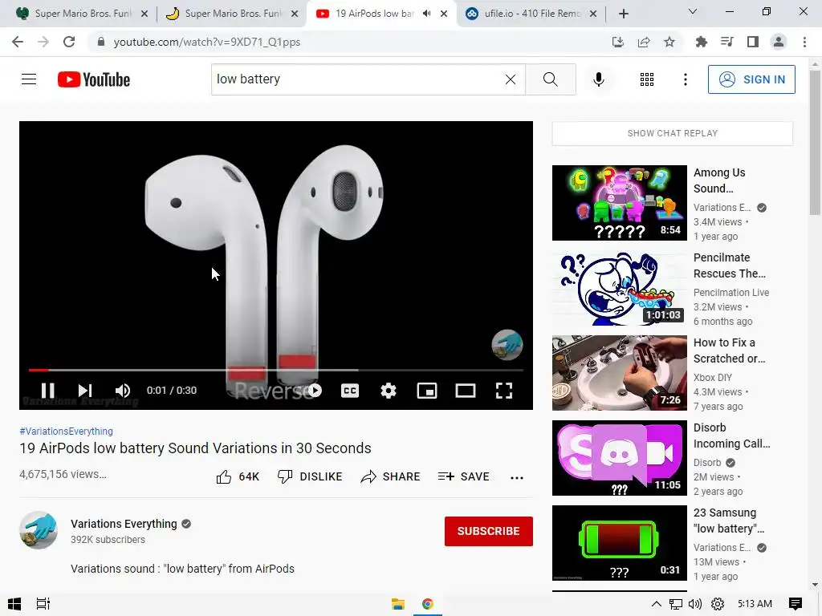Mute the video volume
Image resolution: width=822 pixels, height=616 pixels.
click(x=123, y=391)
